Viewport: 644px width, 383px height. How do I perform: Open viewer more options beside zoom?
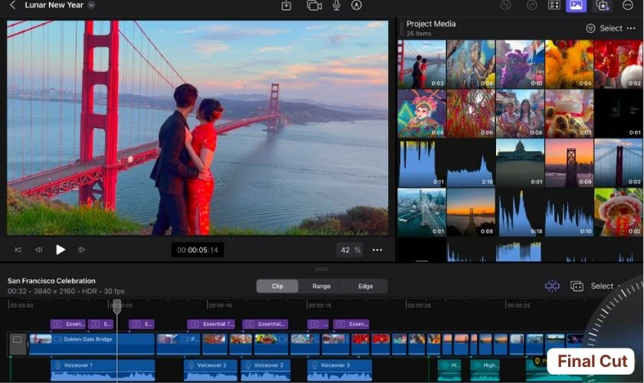(x=377, y=250)
